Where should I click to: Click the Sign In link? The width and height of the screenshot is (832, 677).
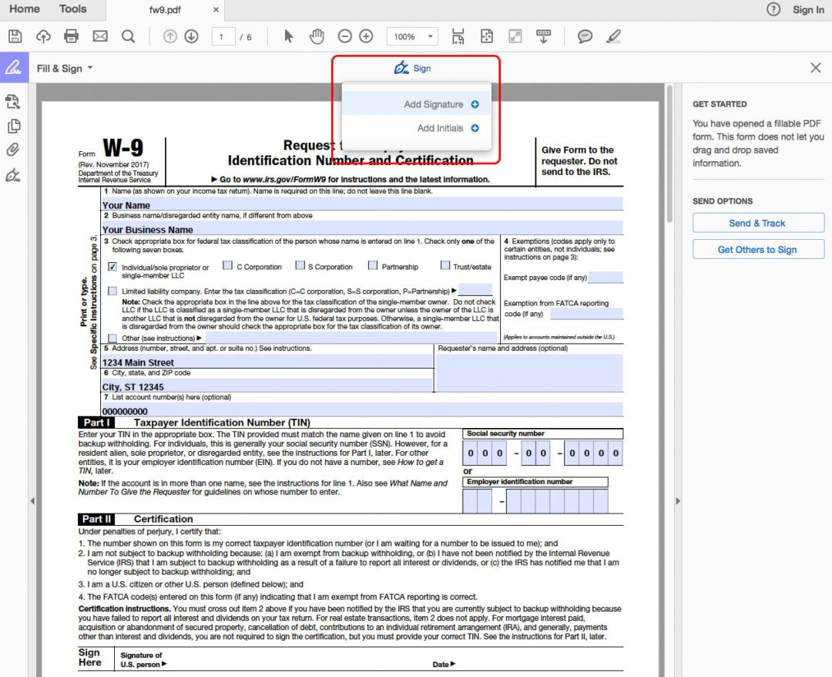coord(808,9)
